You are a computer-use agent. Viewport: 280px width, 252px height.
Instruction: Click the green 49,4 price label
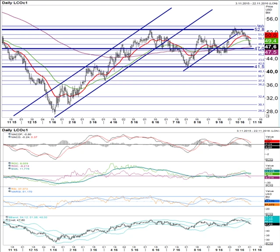click(x=271, y=41)
